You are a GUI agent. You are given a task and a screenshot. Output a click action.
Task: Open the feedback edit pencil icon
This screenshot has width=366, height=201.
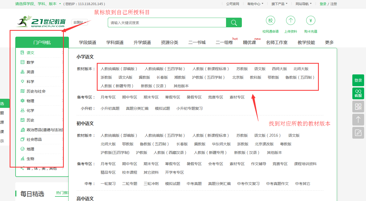pos(358,133)
